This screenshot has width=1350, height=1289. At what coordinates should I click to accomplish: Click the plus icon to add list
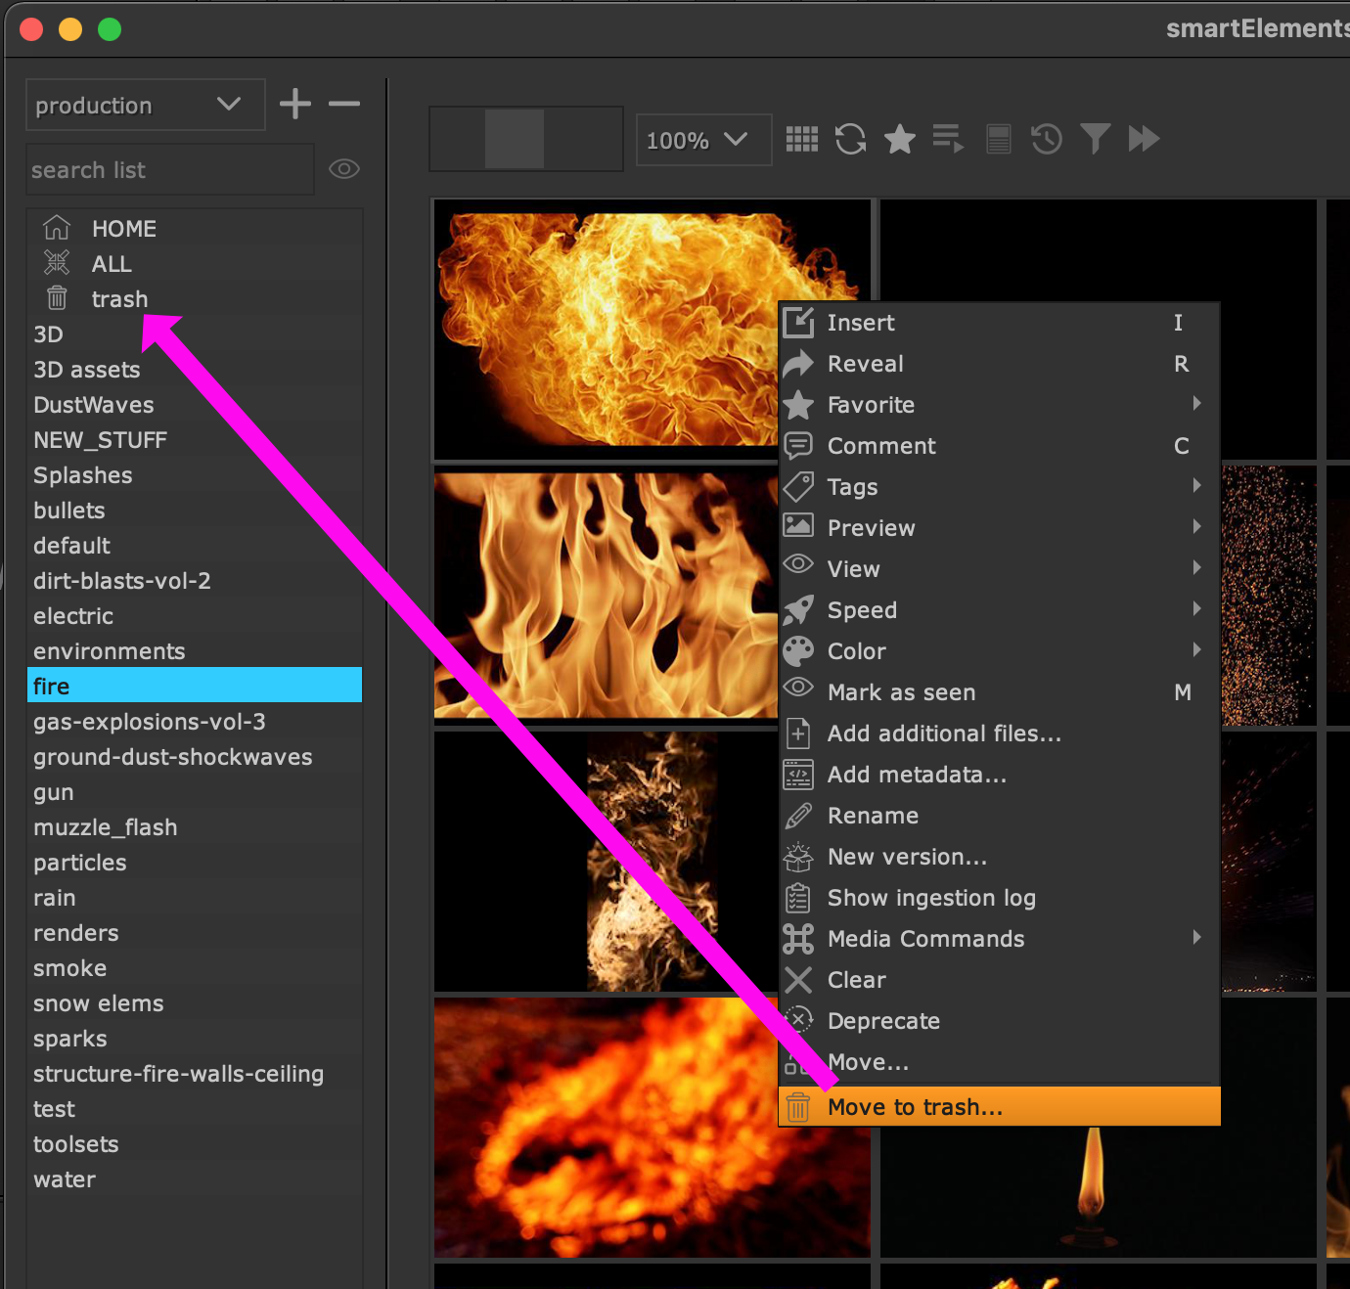click(x=294, y=104)
